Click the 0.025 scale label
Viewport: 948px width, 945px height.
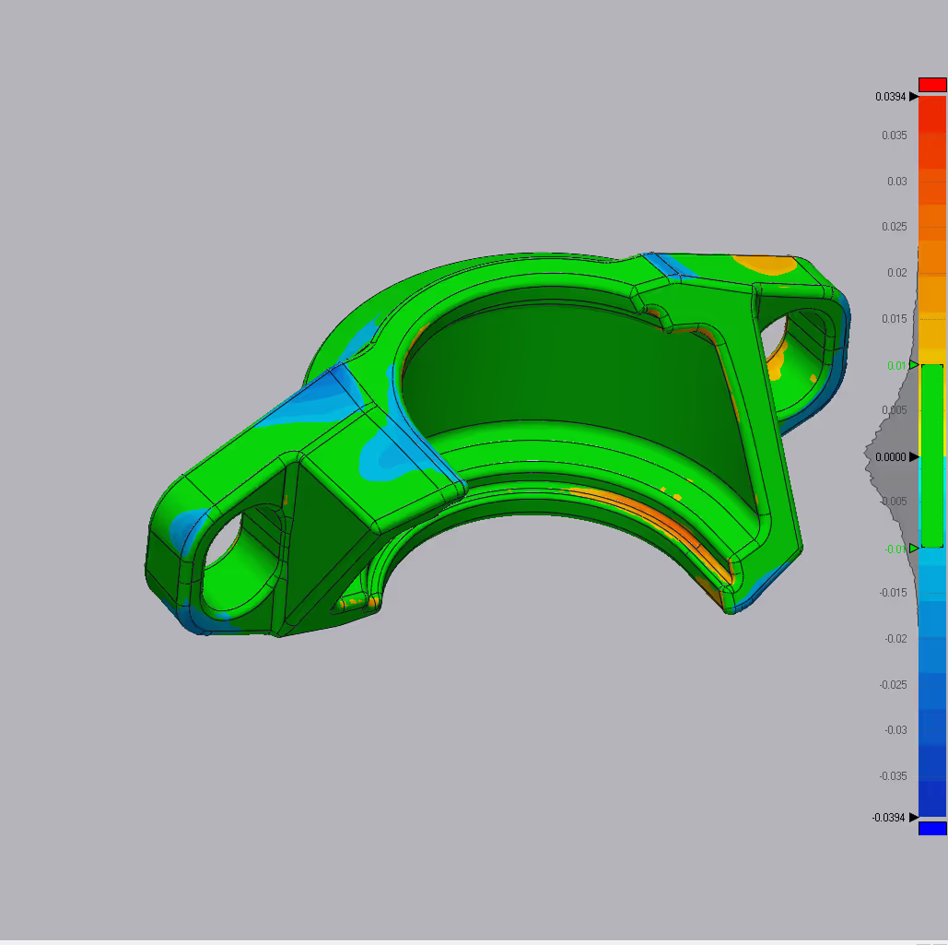(x=895, y=226)
